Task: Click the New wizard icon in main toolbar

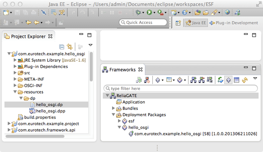Action: pyautogui.click(x=6, y=12)
